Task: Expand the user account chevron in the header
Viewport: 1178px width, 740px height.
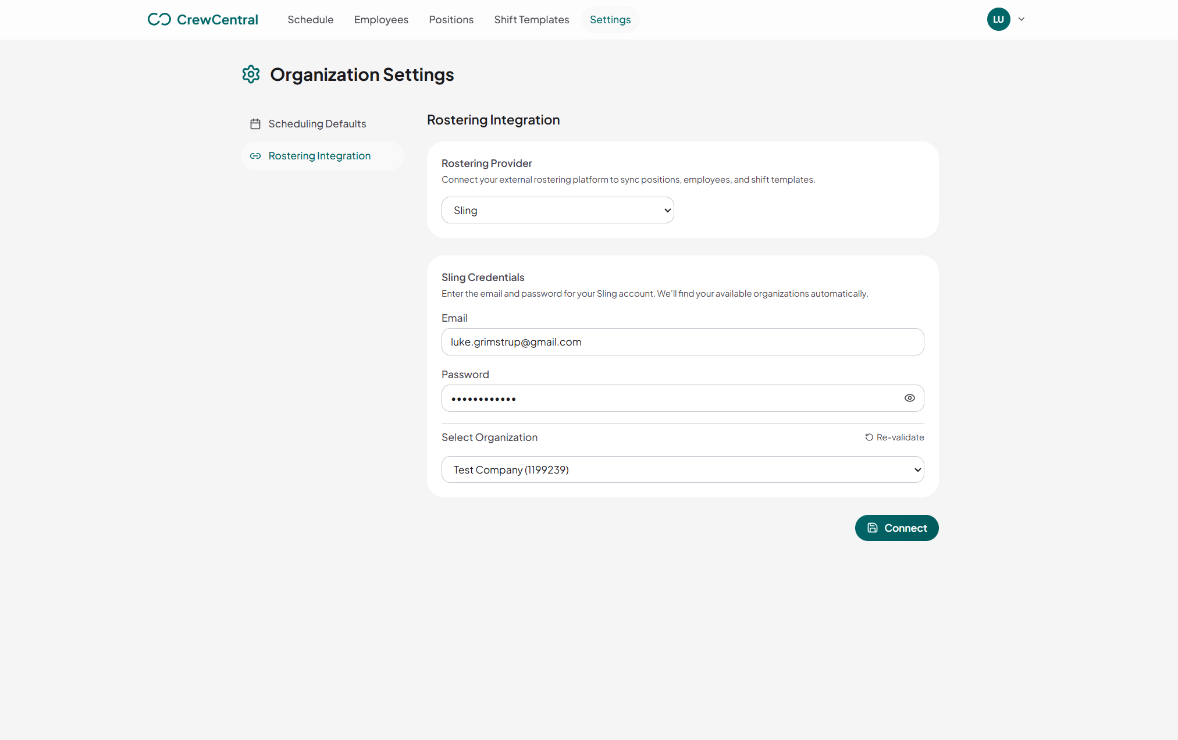Action: click(1022, 19)
